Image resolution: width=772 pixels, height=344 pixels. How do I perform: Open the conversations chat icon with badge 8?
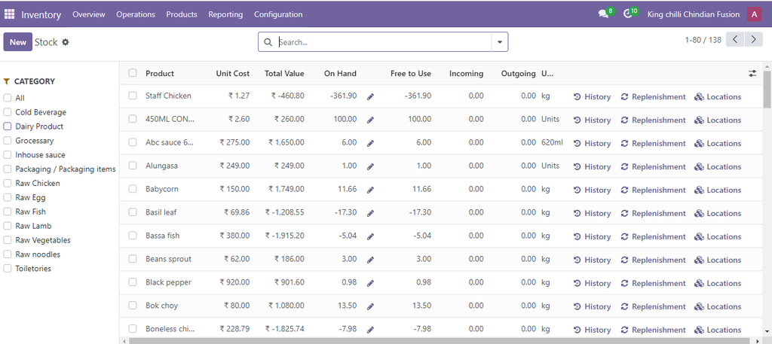[x=605, y=14]
